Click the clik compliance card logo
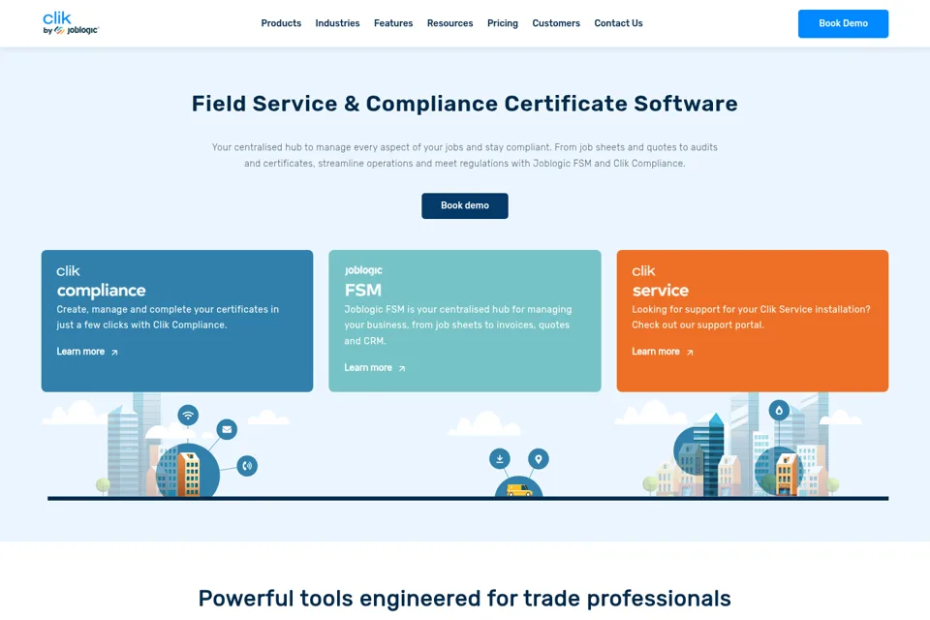 101,281
